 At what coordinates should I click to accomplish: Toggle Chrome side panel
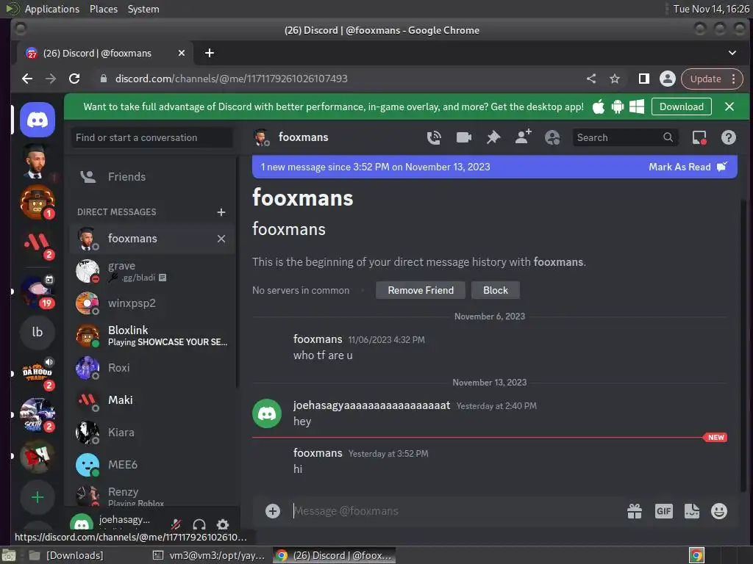coord(644,79)
